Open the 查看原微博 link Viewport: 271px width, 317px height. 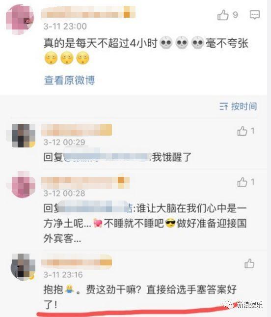pos(69,80)
